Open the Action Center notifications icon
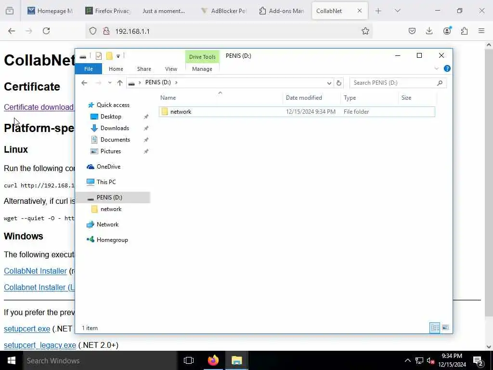This screenshot has width=493, height=370. 478,361
